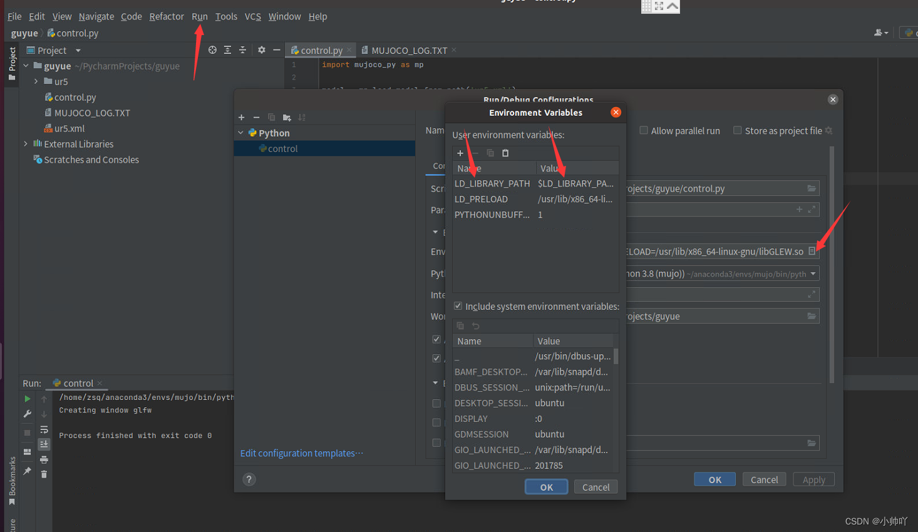
Task: Confirm Environment Variables with OK
Action: (x=547, y=487)
